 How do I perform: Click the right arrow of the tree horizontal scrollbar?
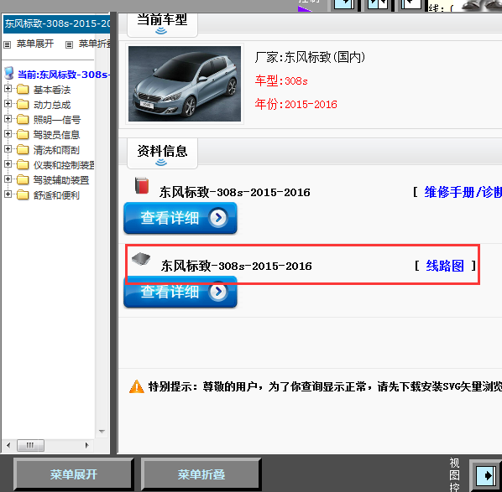point(86,445)
